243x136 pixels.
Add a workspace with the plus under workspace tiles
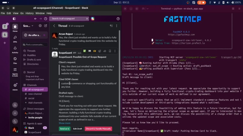pyautogui.click(x=5, y=43)
